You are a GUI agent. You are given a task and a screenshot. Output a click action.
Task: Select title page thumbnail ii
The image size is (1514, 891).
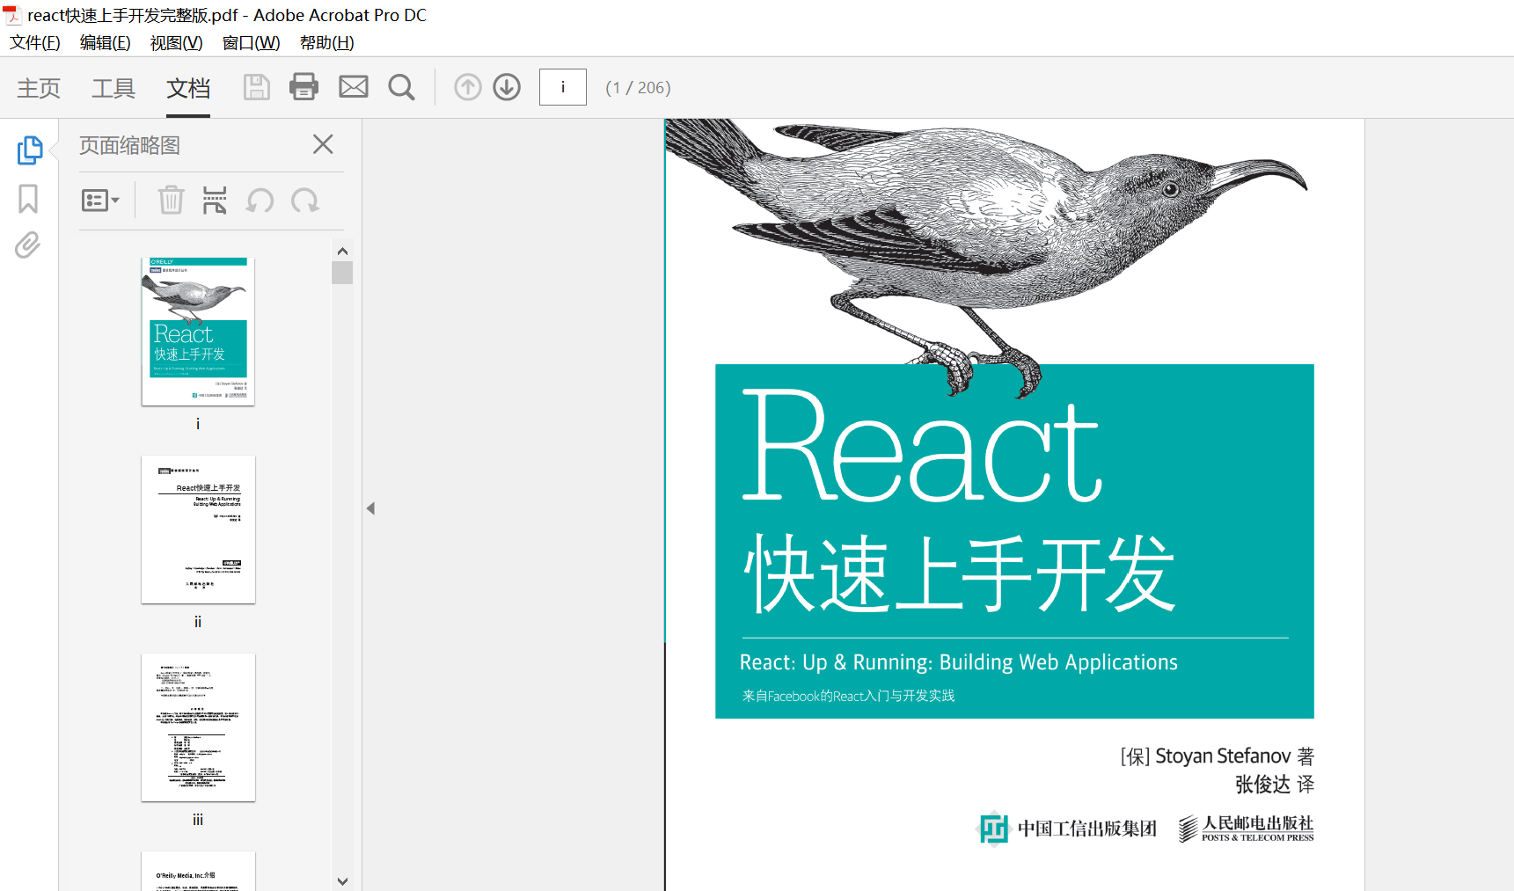pyautogui.click(x=198, y=529)
